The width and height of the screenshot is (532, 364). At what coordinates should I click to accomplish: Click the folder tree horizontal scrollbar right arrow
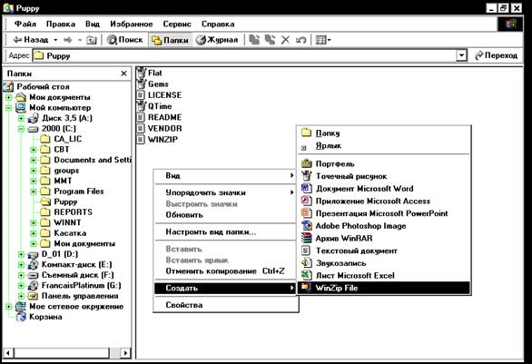125,353
